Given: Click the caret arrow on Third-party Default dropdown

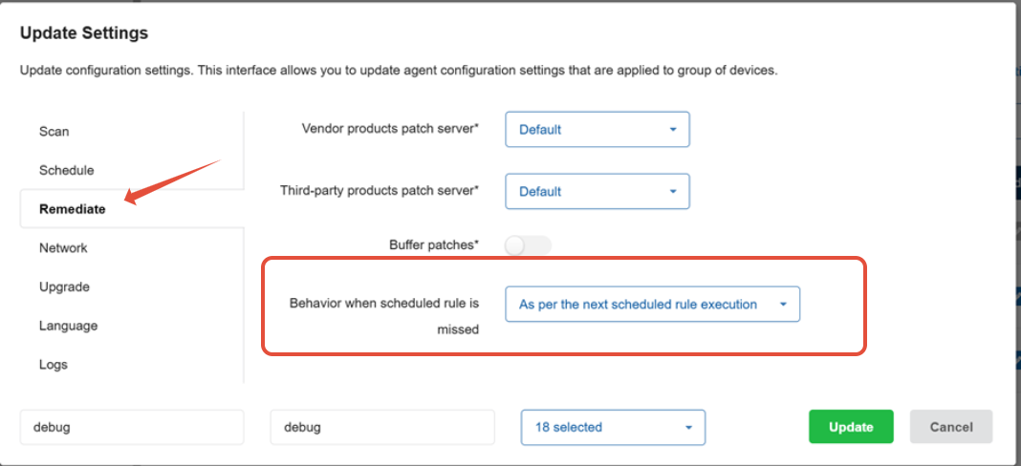Looking at the screenshot, I should [673, 191].
